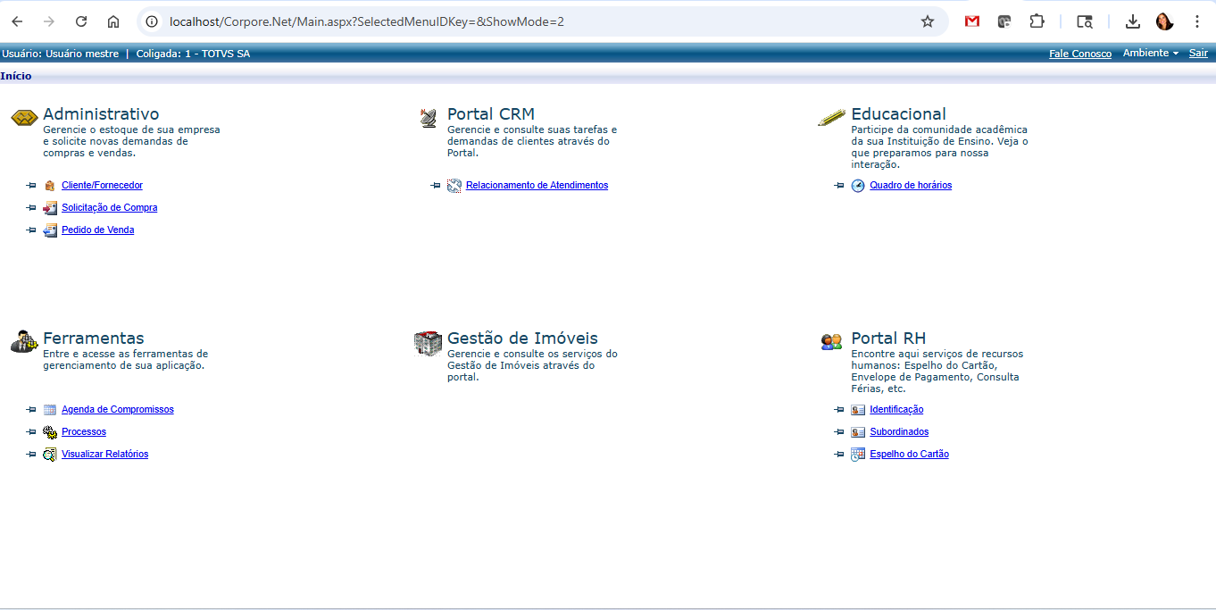Click the Educacional heading
Image resolution: width=1216 pixels, height=610 pixels.
898,113
